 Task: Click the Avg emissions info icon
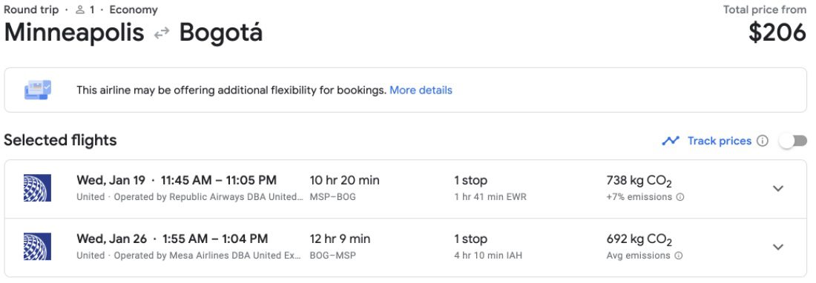click(679, 256)
